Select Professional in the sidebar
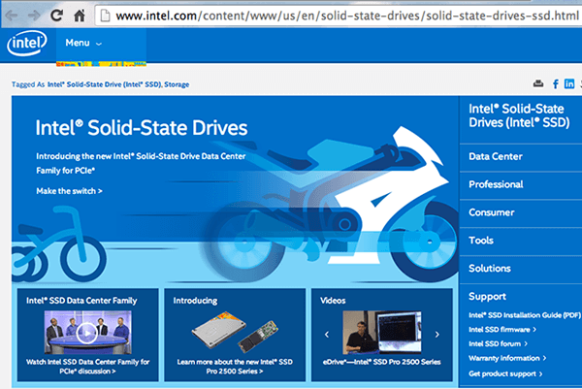The image size is (582, 389). [496, 184]
